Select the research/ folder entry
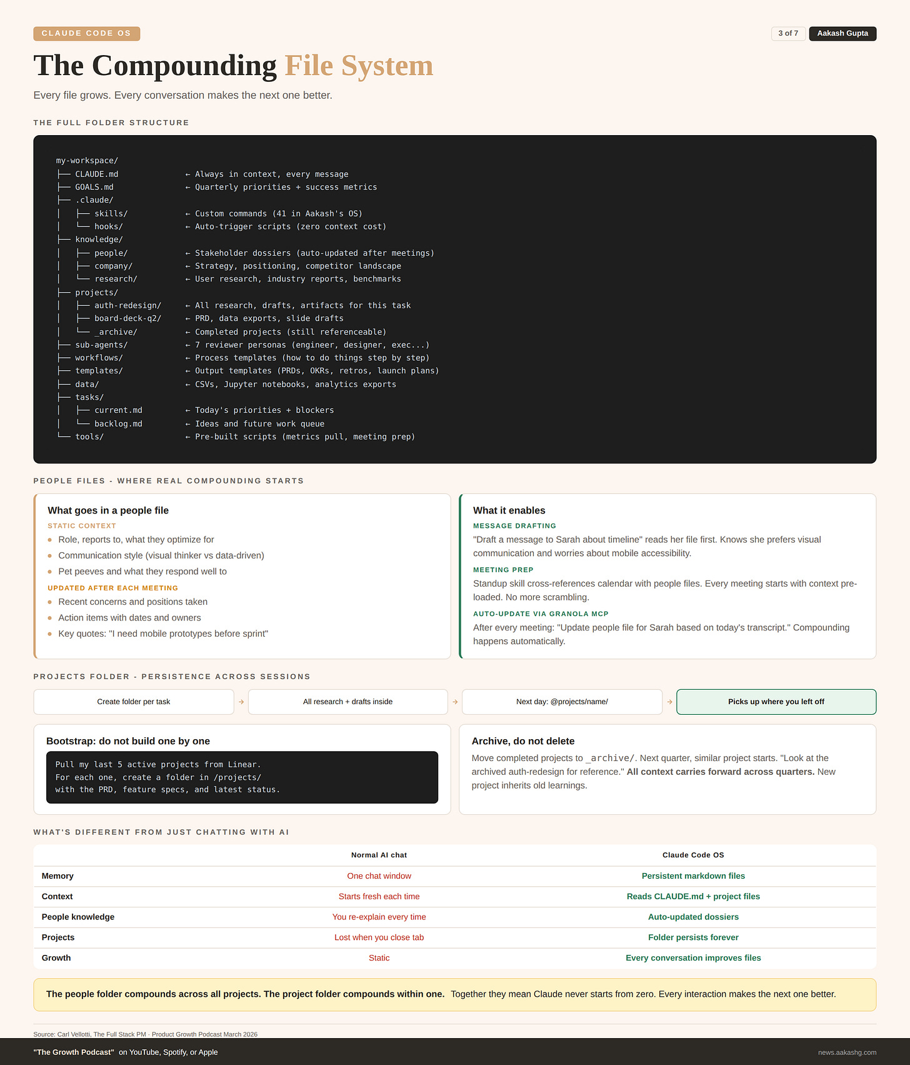 pos(116,279)
